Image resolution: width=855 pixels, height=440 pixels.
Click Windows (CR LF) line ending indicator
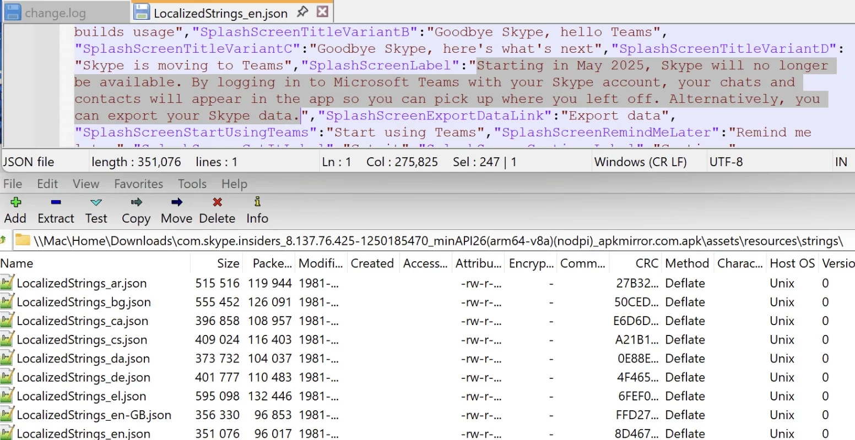pos(640,162)
